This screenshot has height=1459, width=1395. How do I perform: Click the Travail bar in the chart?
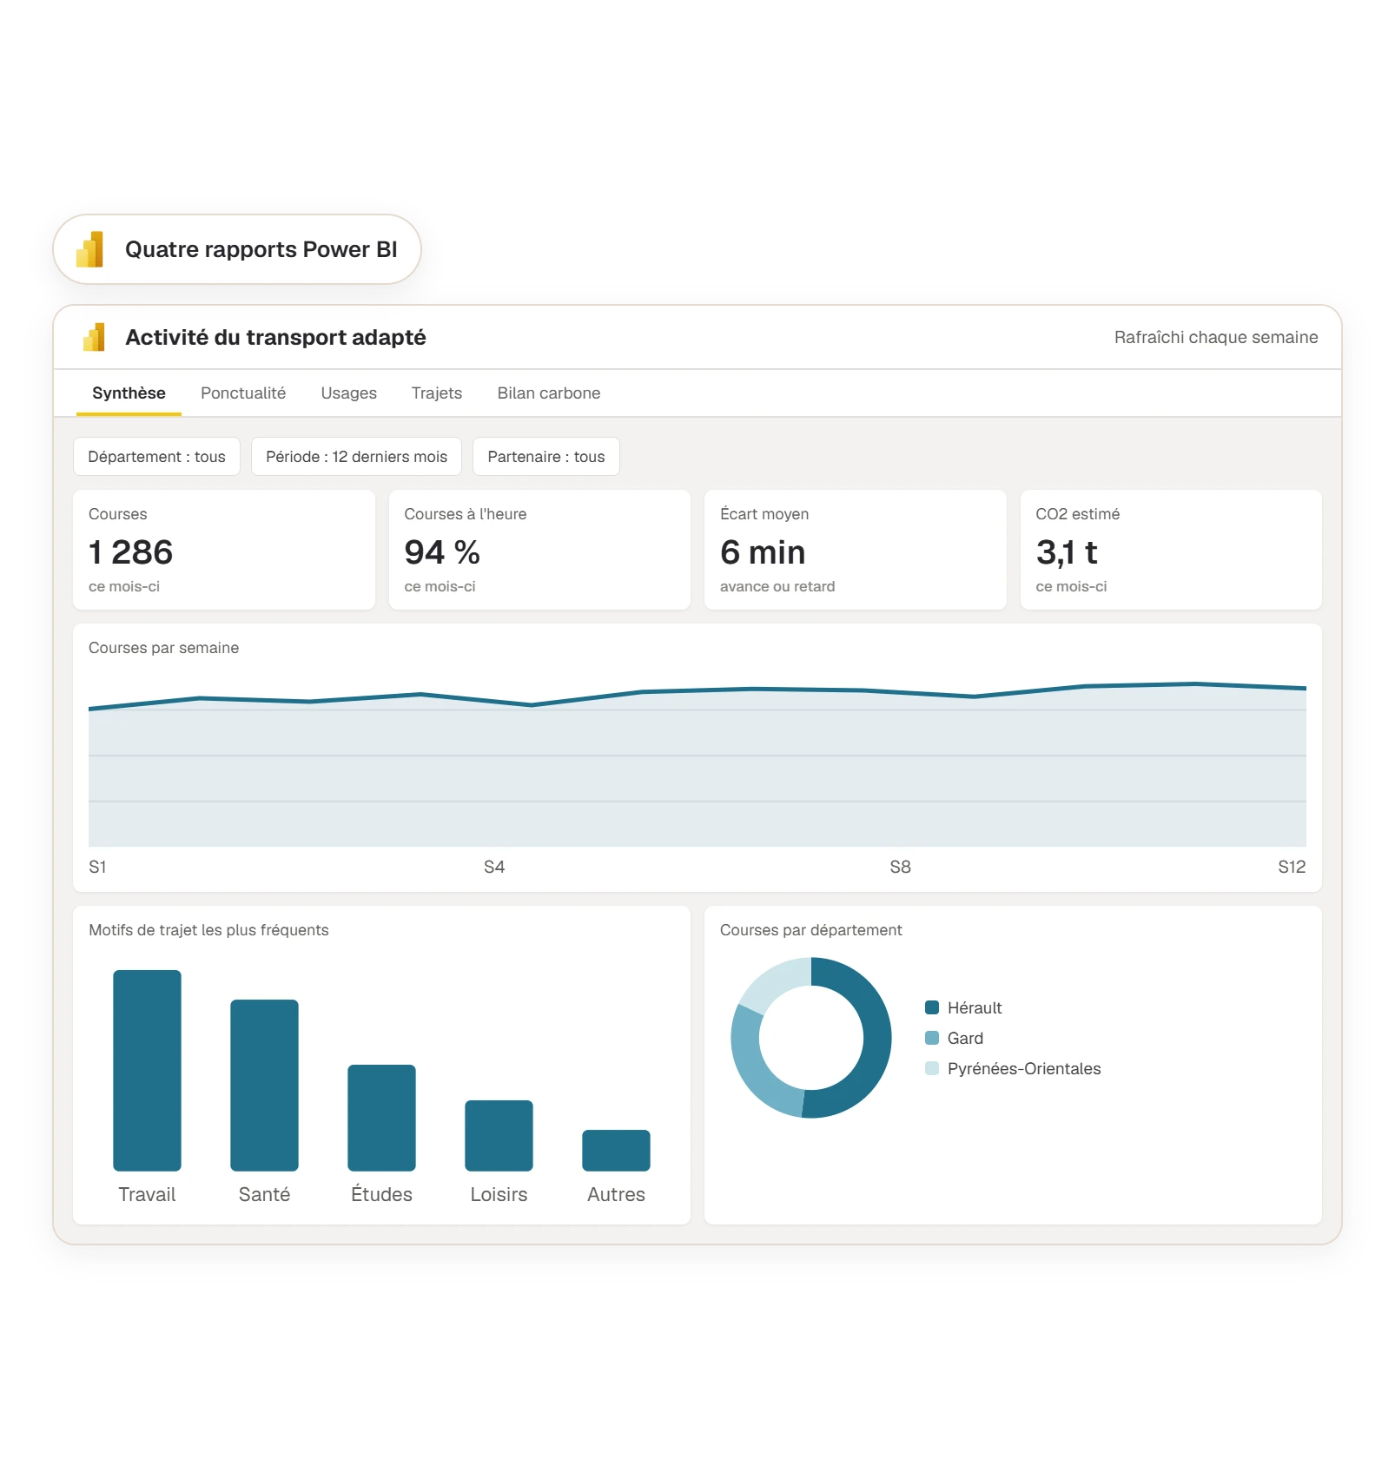click(x=147, y=1071)
